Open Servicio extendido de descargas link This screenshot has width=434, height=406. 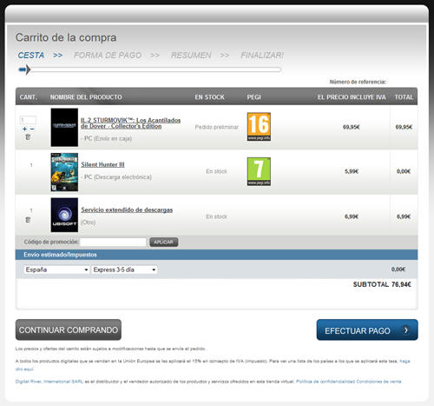click(x=127, y=210)
